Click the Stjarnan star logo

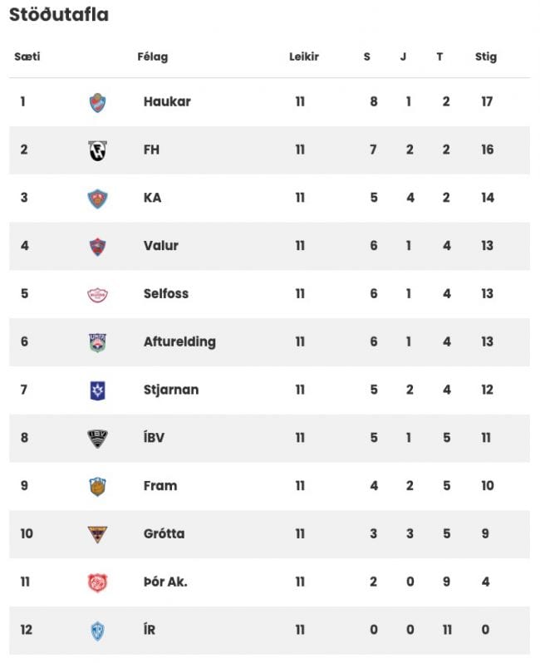pos(97,390)
